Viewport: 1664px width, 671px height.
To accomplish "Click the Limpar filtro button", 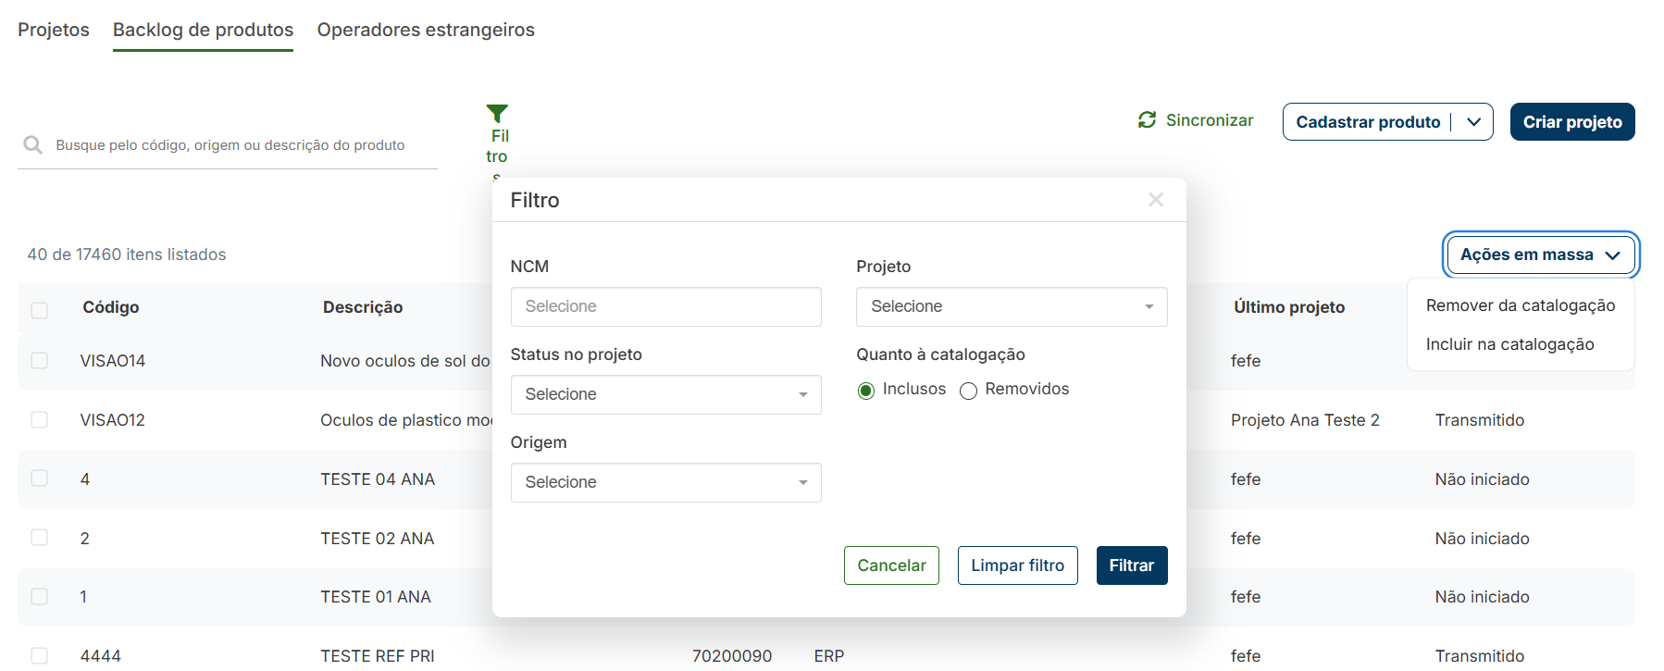I will click(x=1017, y=565).
